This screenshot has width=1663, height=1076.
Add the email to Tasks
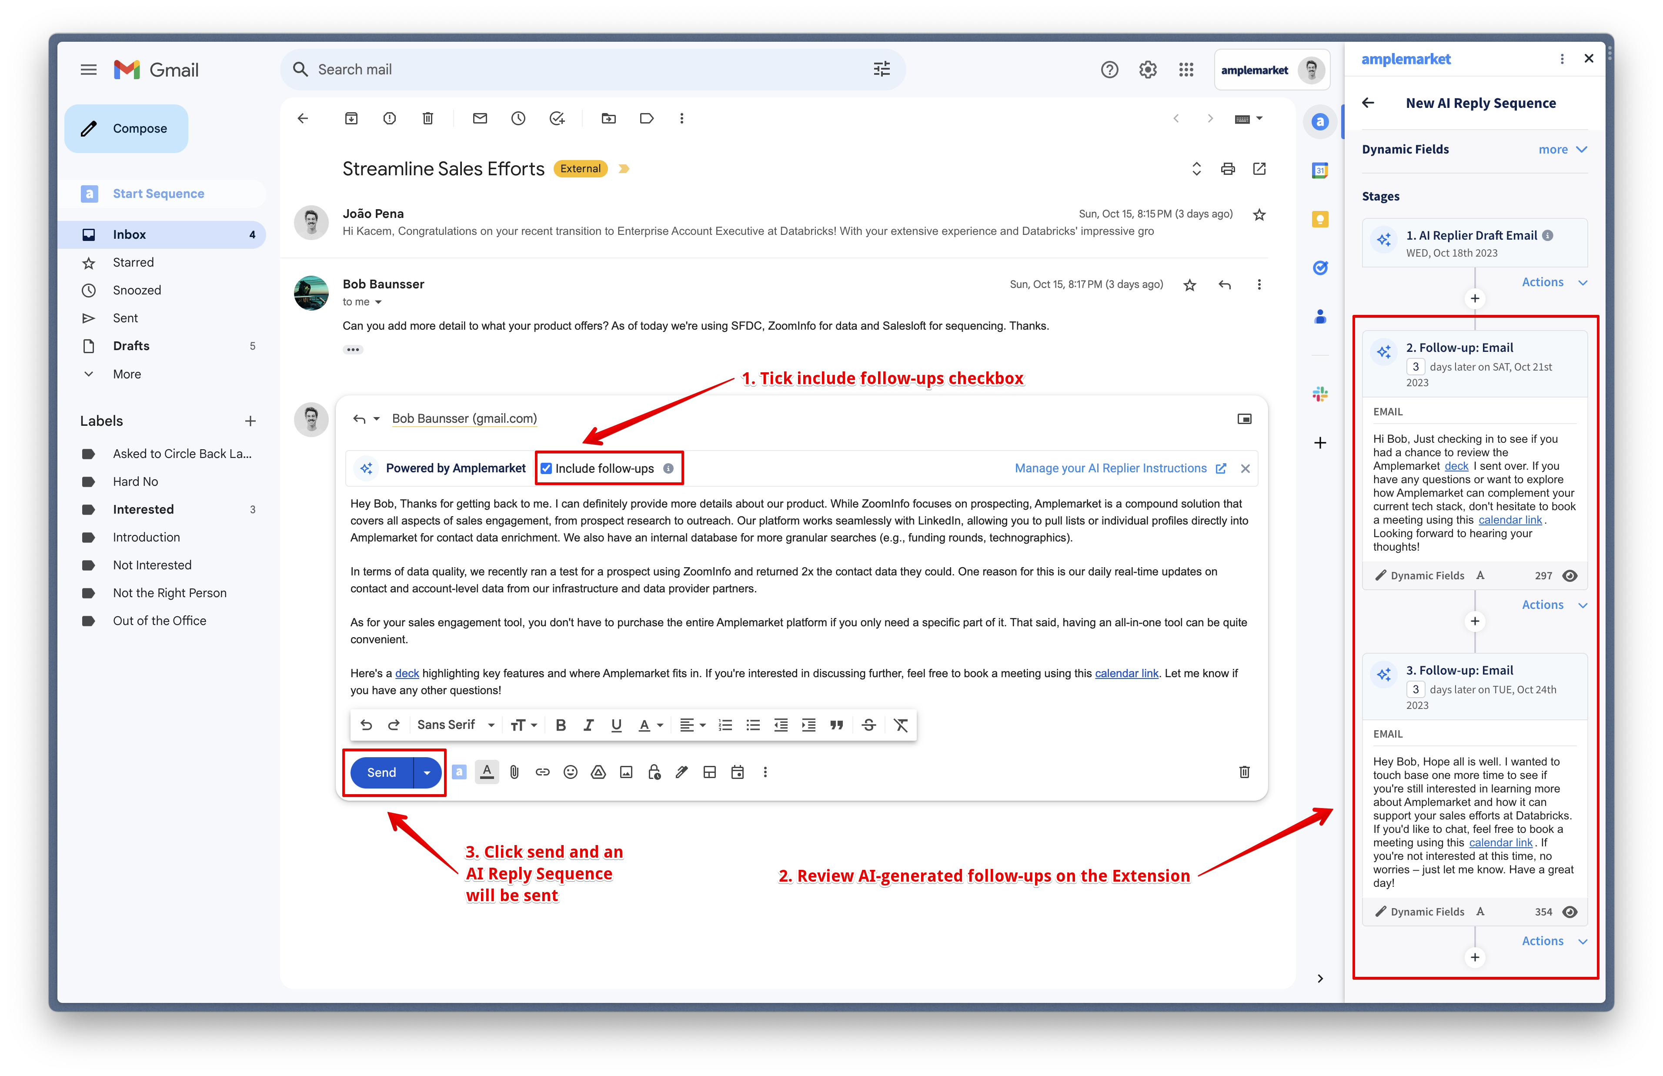[557, 119]
